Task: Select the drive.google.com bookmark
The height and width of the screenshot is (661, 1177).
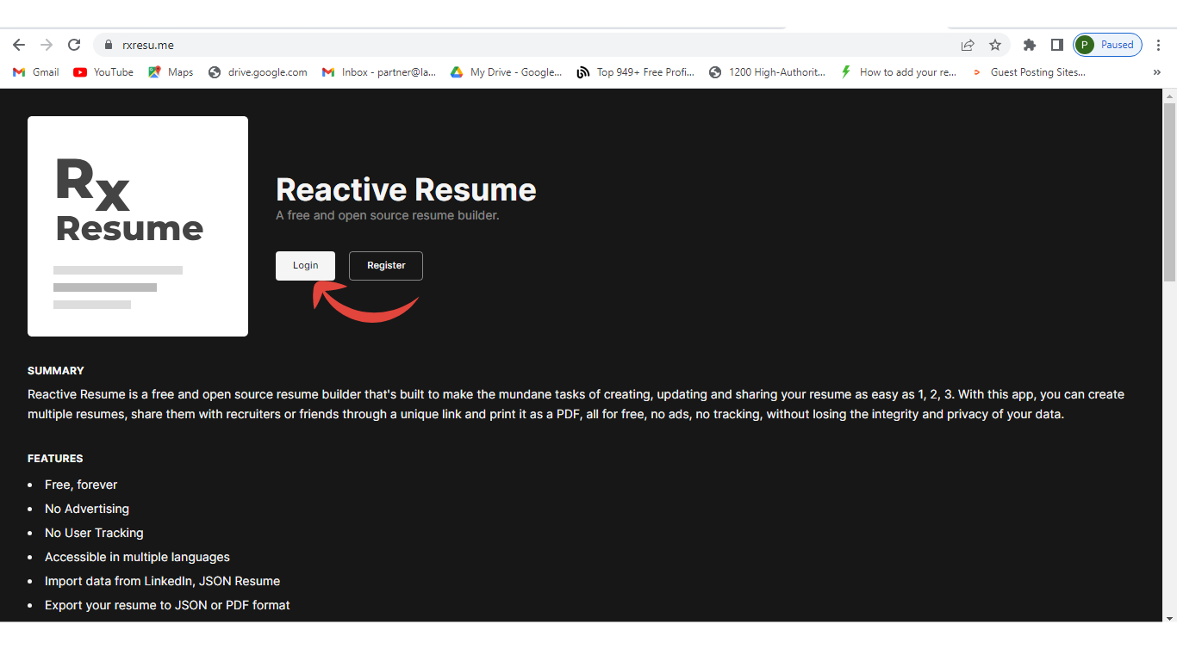Action: pos(258,72)
